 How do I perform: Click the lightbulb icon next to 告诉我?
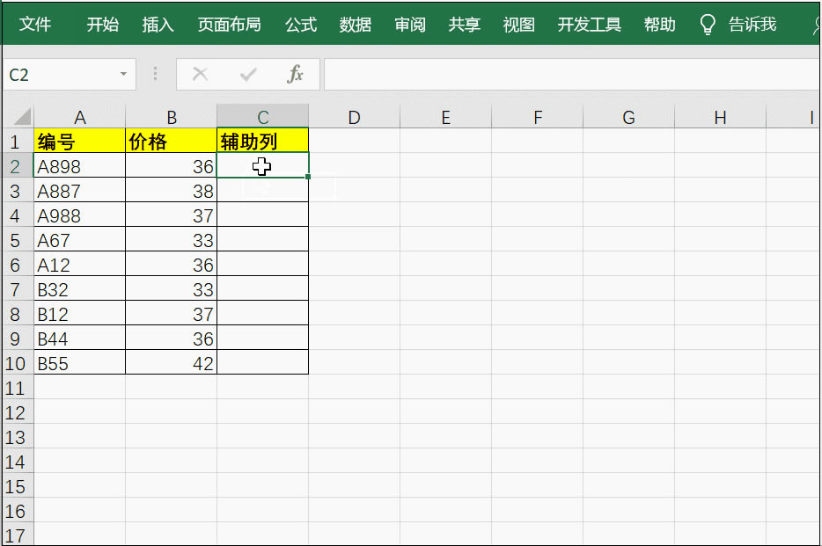(707, 25)
